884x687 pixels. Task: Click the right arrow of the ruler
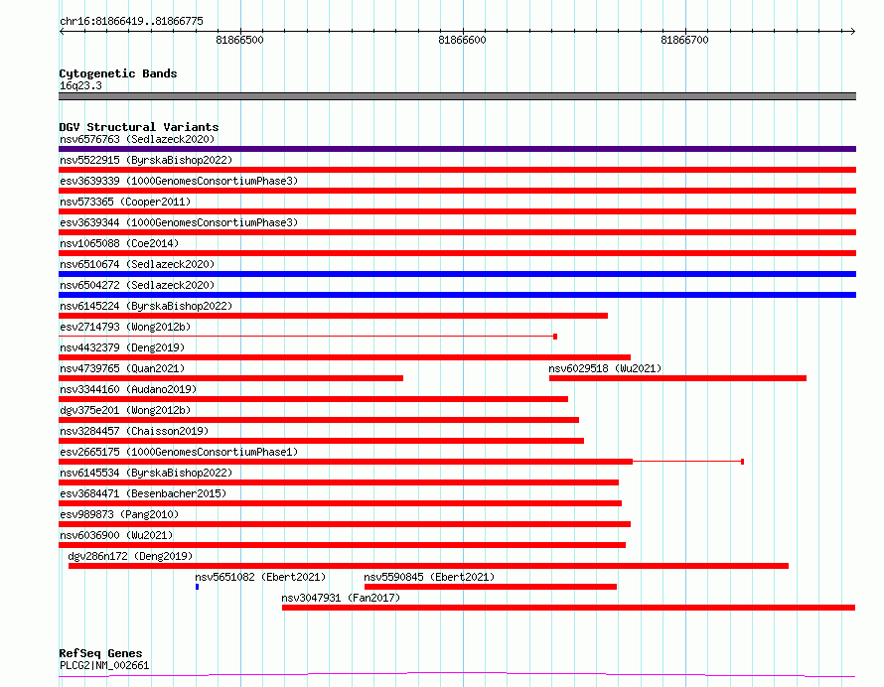click(x=852, y=31)
